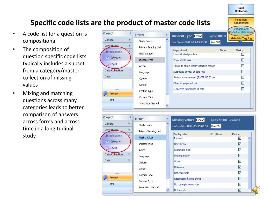Select Consent Type in lower Items list
Image resolution: width=265 pixels, height=199 pixels.
coord(146,181)
